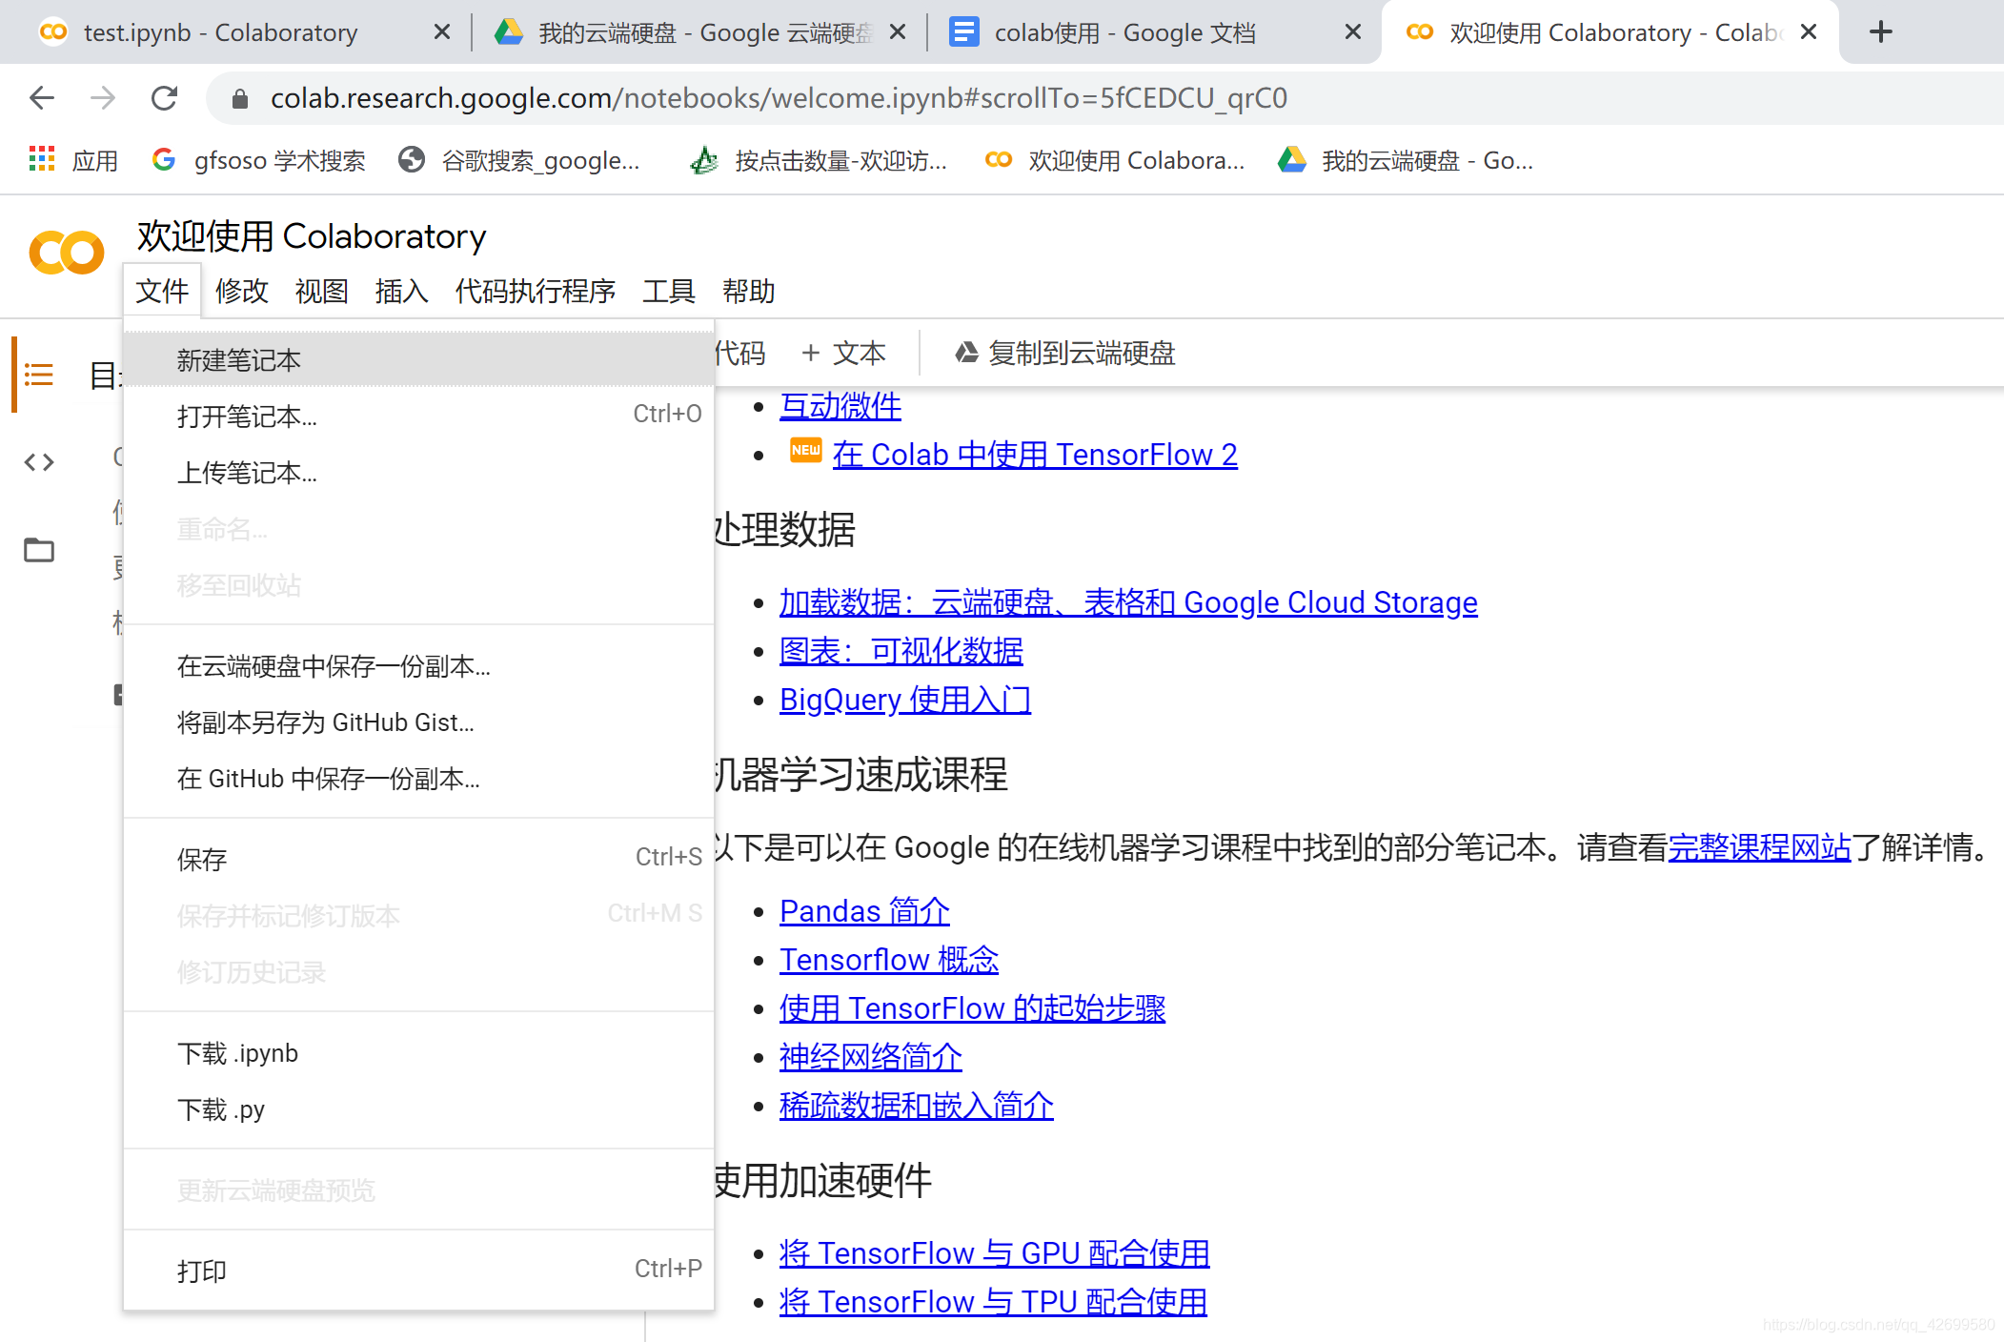The width and height of the screenshot is (2004, 1342).
Task: Open the 应用 apps grid bookmark
Action: point(73,160)
